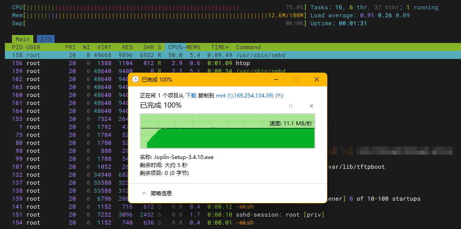Pause the file copy operation
461x229 pixels.
pos(291,106)
